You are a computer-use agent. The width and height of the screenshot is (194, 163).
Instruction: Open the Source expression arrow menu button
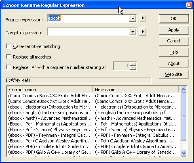click(x=143, y=18)
